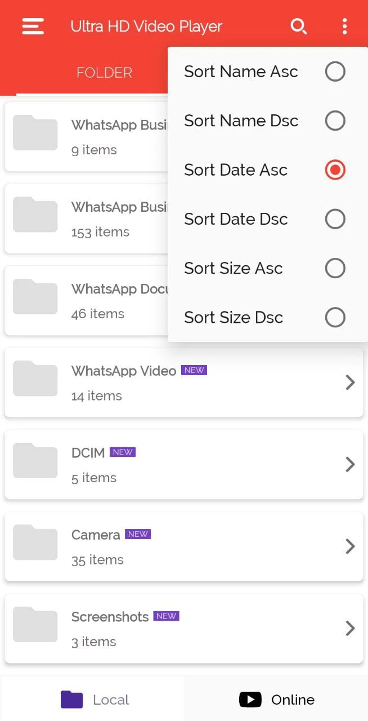This screenshot has height=721, width=368.
Task: Choose the Sort Size Asc radio button
Action: click(335, 268)
